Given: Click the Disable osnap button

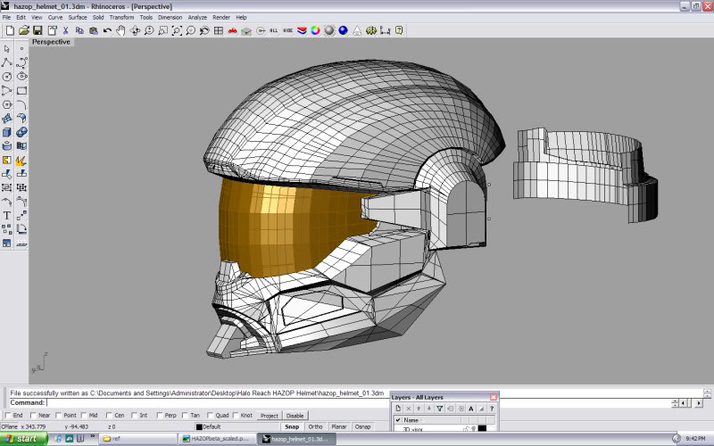Looking at the screenshot, I should point(295,416).
